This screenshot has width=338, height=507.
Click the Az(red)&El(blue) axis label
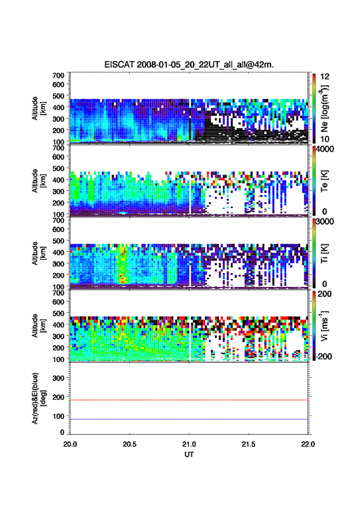coord(39,398)
